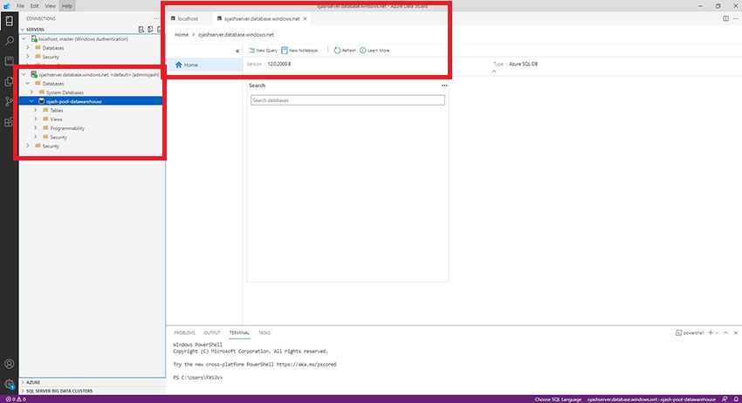The height and width of the screenshot is (403, 742).
Task: Refresh the server dashboard
Action: click(x=345, y=50)
